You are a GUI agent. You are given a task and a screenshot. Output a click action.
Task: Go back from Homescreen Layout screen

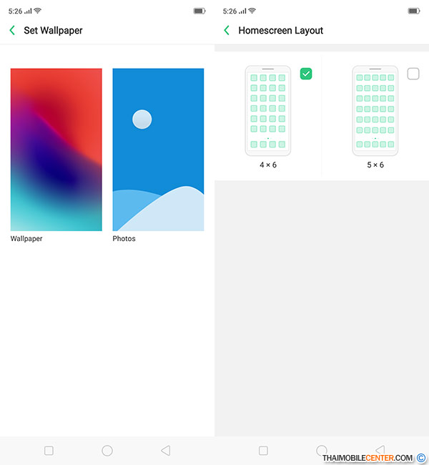pos(227,30)
